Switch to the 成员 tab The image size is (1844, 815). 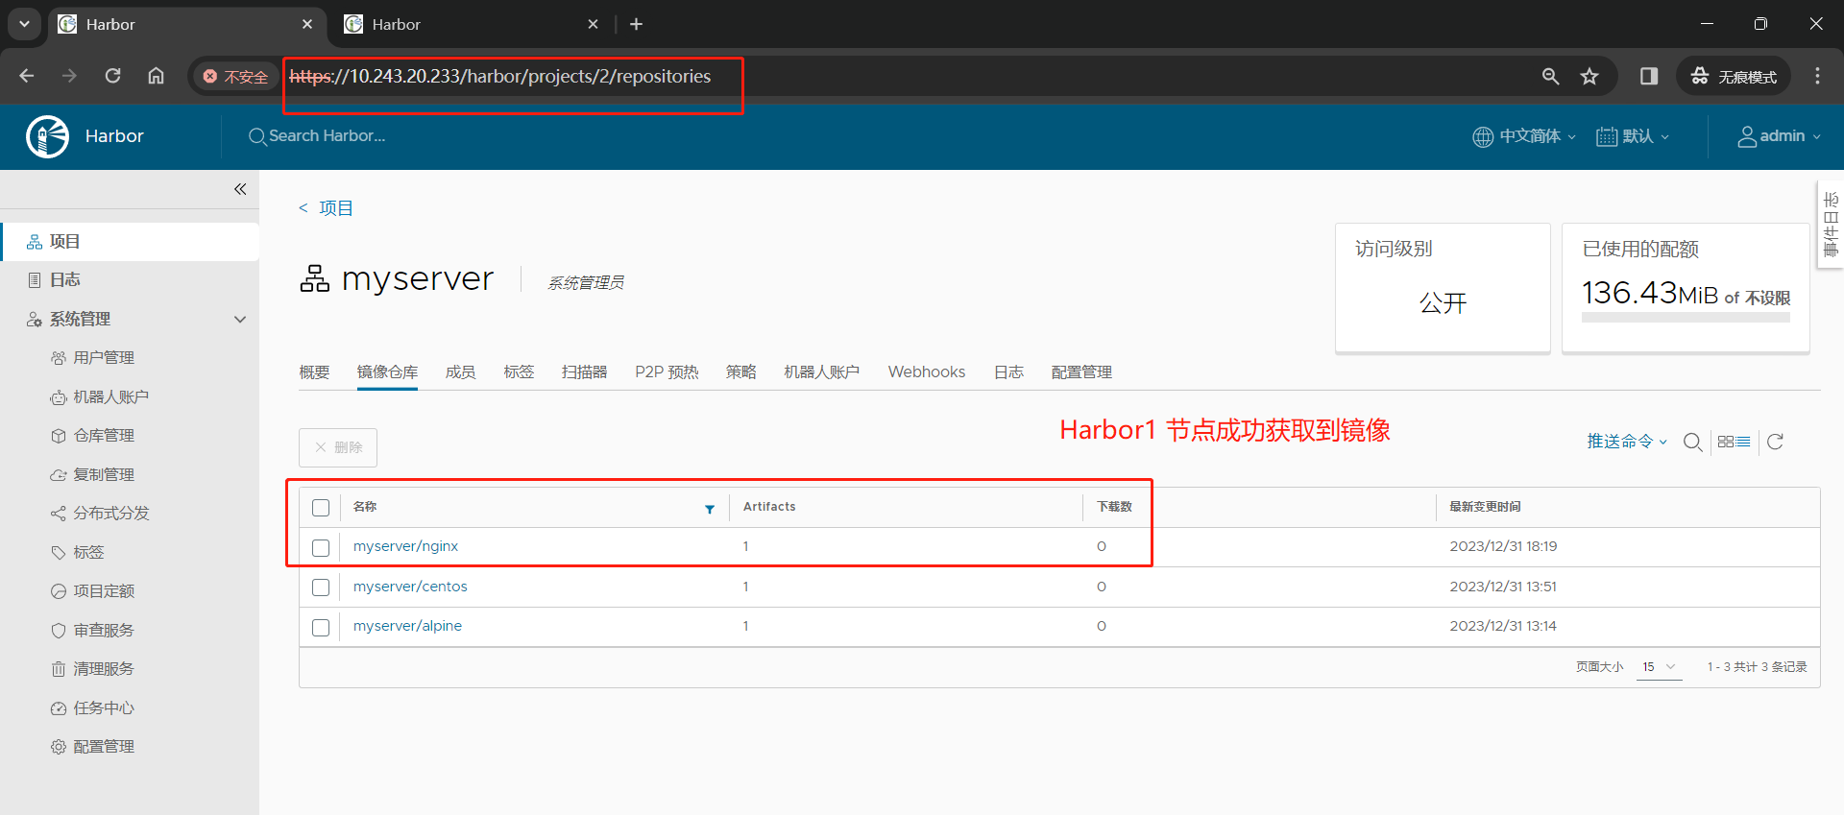[461, 372]
